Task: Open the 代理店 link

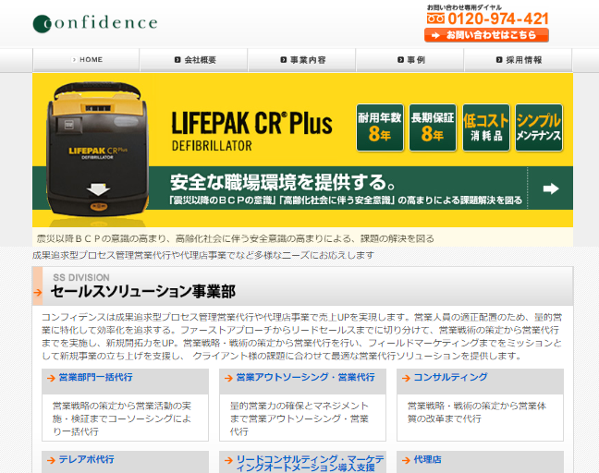Action: click(427, 459)
